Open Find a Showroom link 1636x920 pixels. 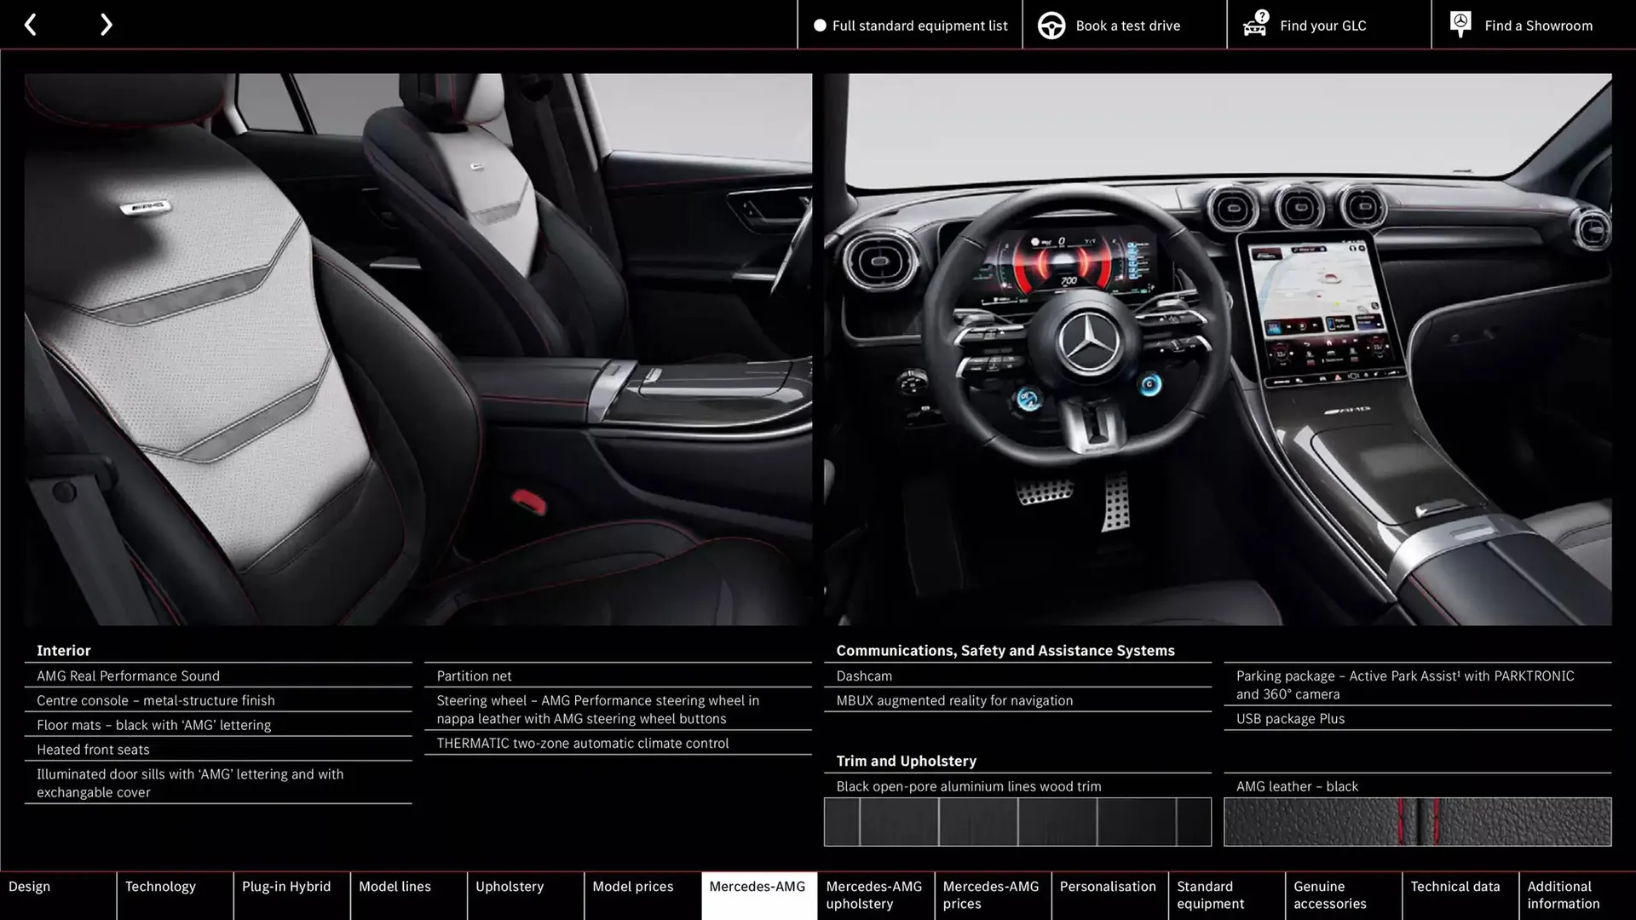coord(1534,26)
